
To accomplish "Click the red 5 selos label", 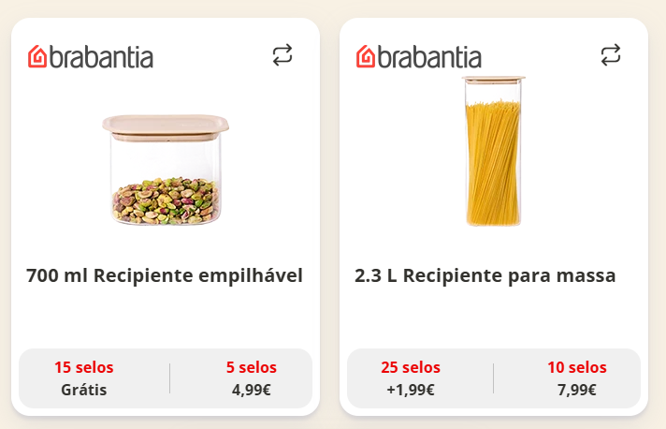I will tap(252, 367).
